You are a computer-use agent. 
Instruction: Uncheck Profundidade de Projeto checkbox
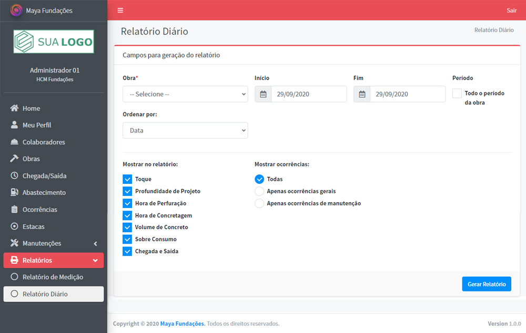tap(127, 191)
